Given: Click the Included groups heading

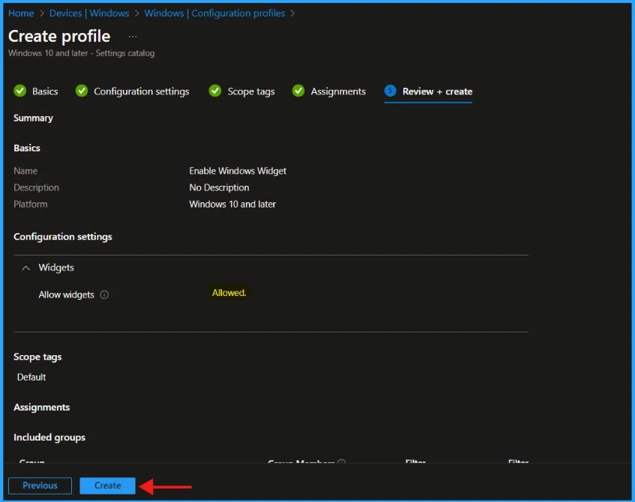Looking at the screenshot, I should [49, 438].
